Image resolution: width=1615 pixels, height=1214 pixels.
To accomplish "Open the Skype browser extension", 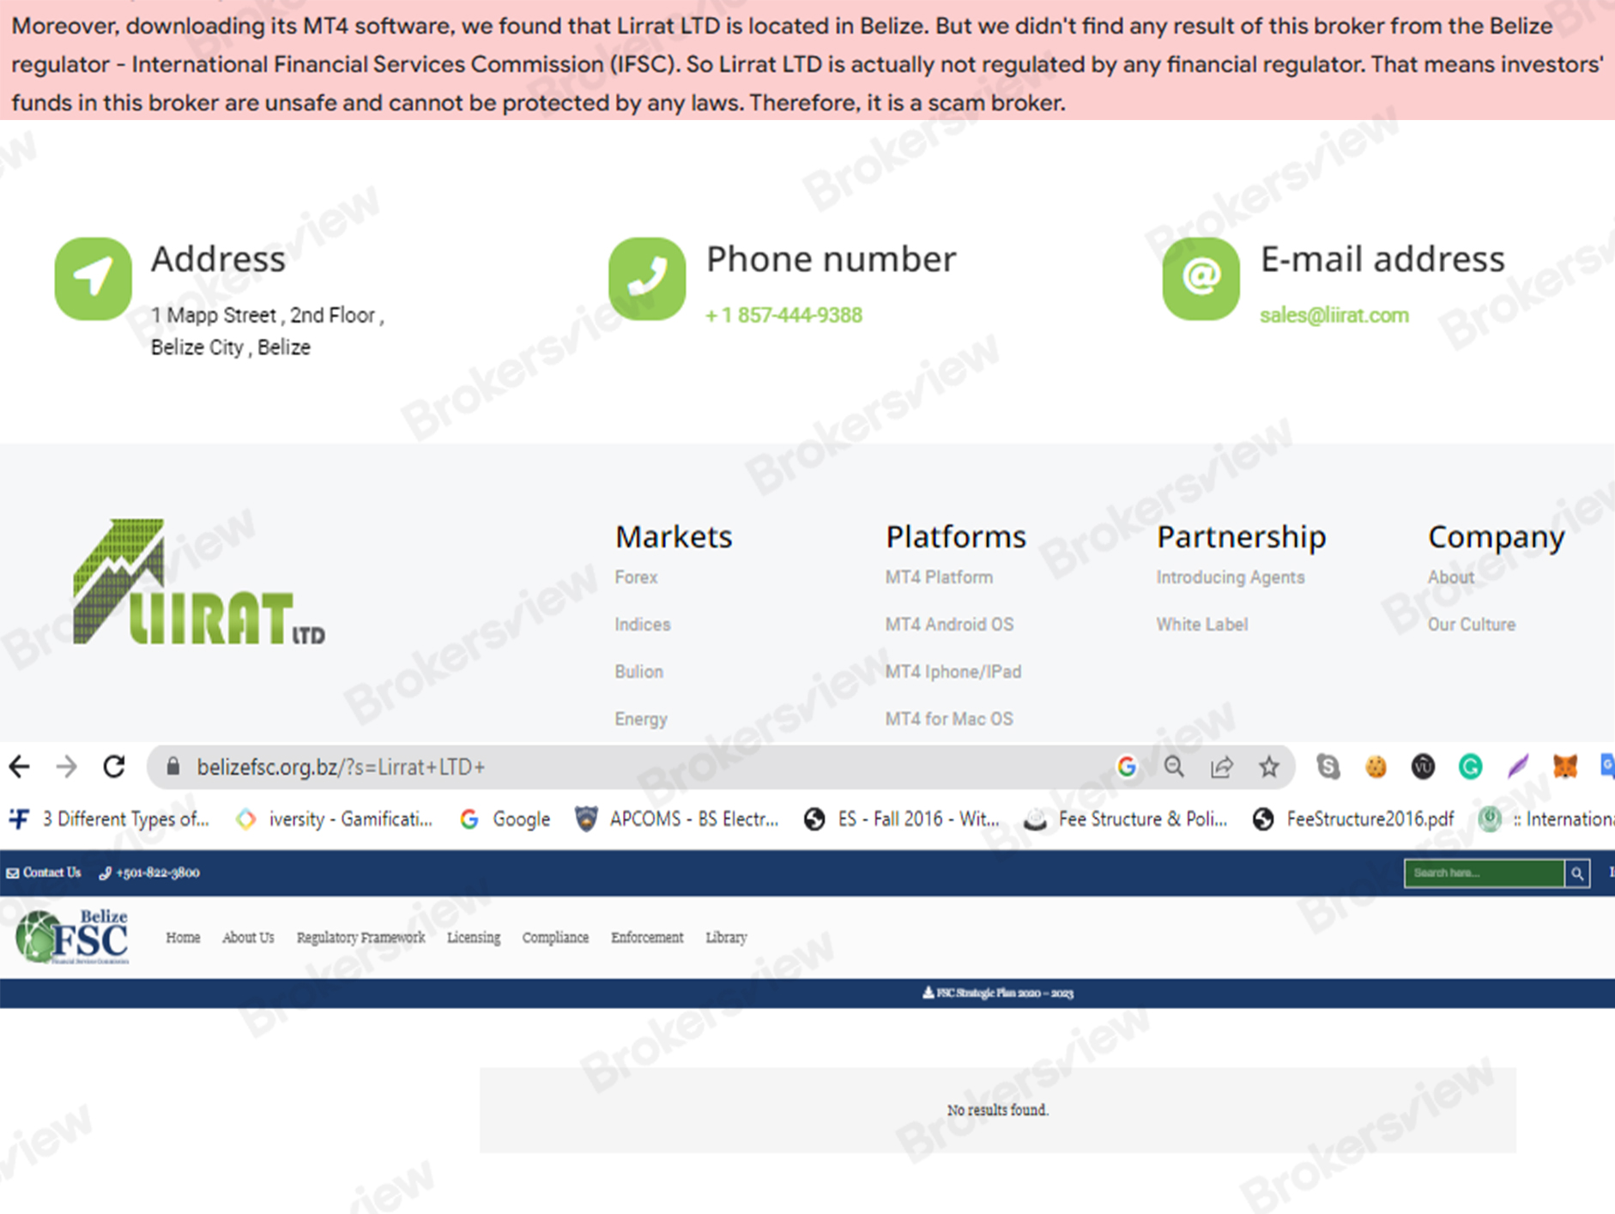I will tap(1329, 766).
